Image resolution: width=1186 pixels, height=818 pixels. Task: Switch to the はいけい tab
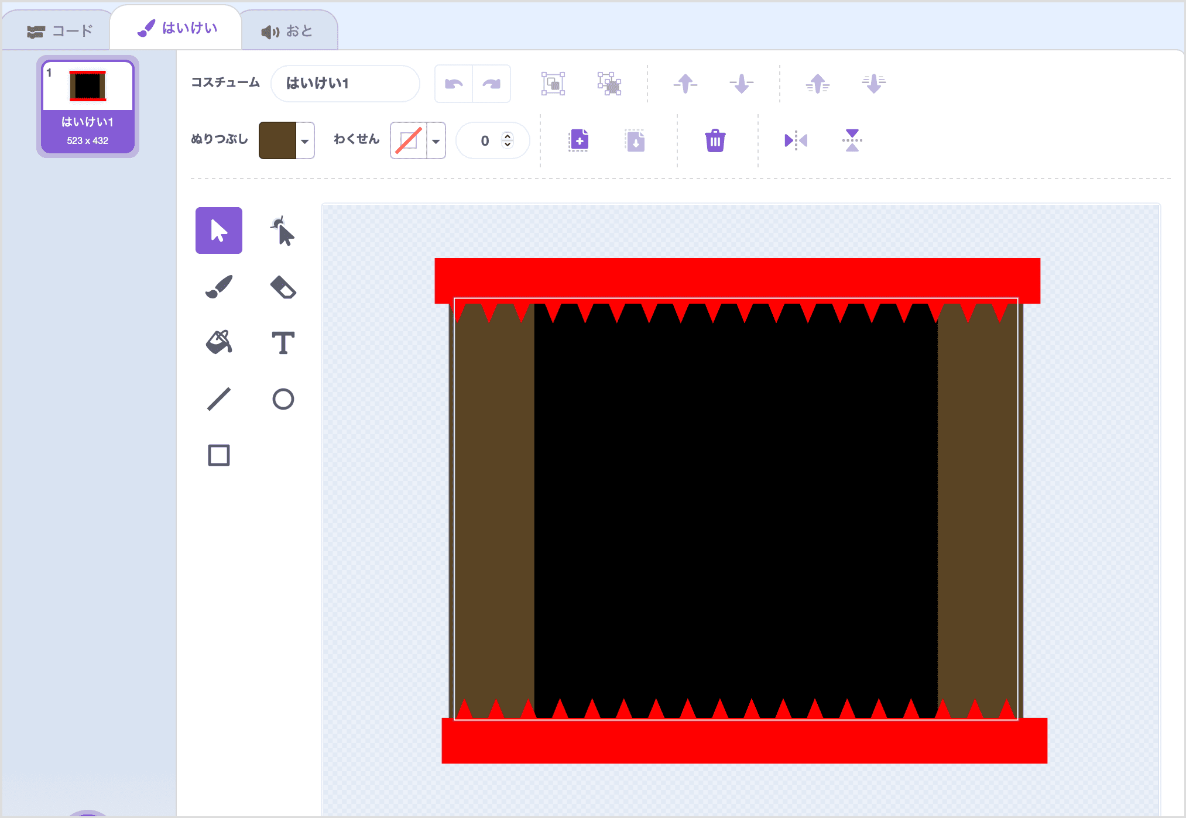pos(177,28)
